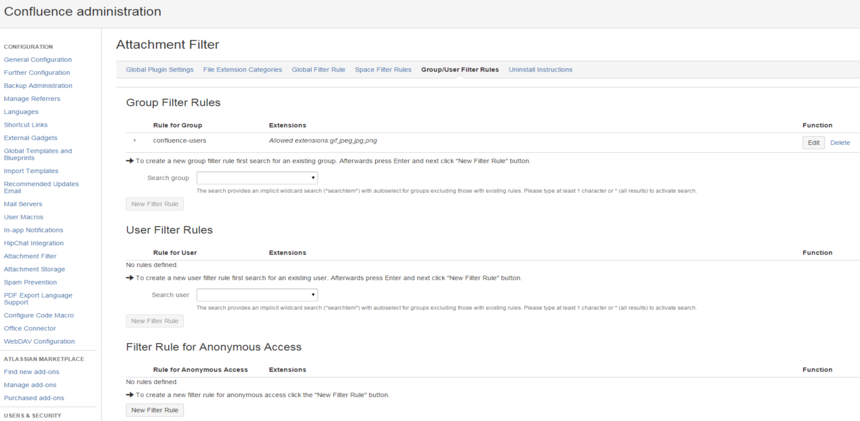Open the Search user dropdown
The width and height of the screenshot is (860, 421).
(257, 295)
